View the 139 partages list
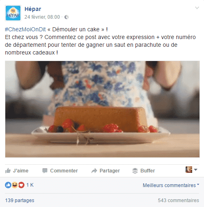Screen dimensions: 204x207 click(x=20, y=200)
